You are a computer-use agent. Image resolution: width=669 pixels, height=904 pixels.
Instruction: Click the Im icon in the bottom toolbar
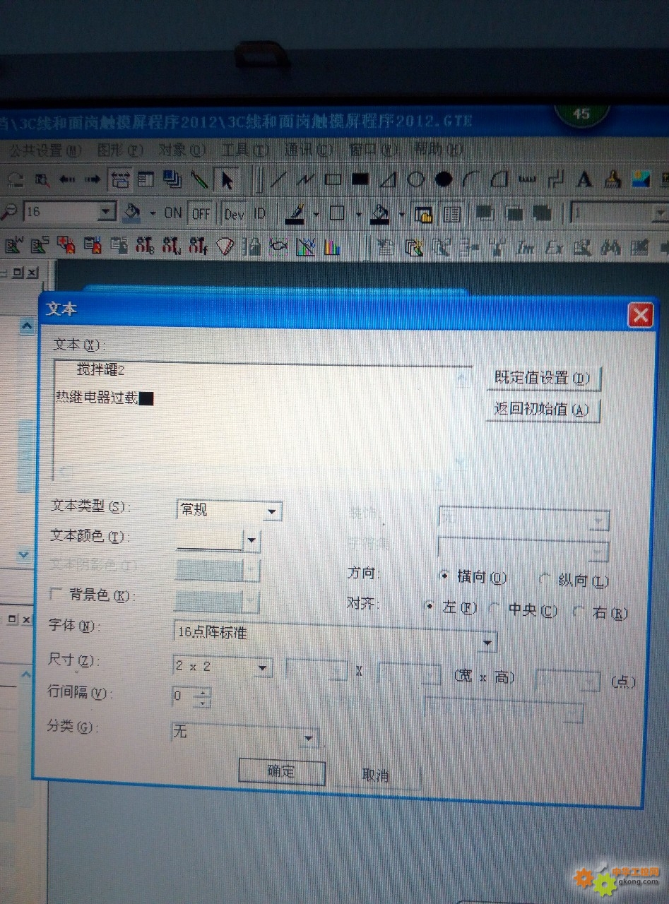pos(525,247)
